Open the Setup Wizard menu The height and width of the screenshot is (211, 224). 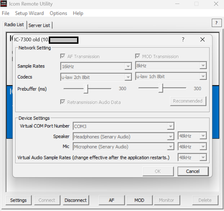[x=29, y=13]
